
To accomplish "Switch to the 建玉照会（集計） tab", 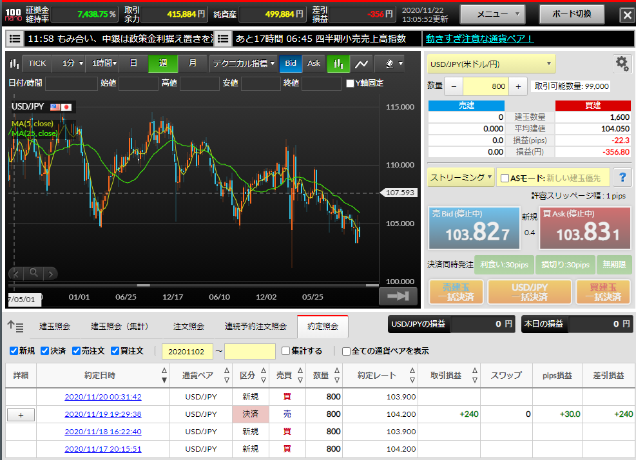I will (x=120, y=326).
